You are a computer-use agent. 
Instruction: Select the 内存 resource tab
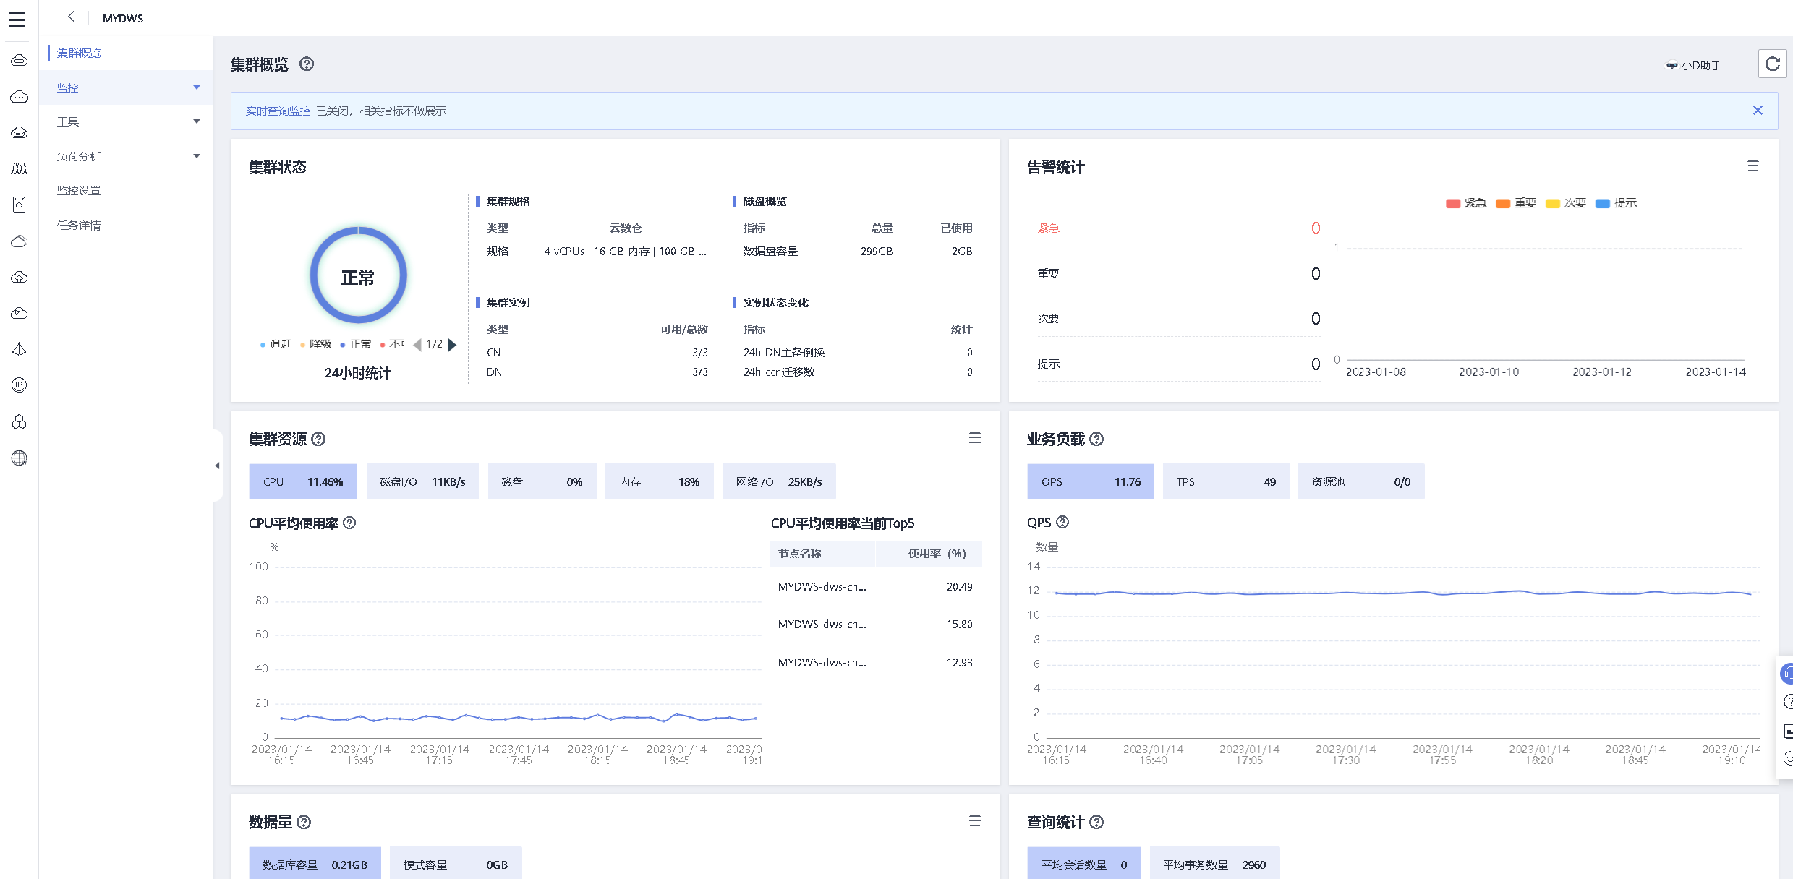pyautogui.click(x=659, y=482)
